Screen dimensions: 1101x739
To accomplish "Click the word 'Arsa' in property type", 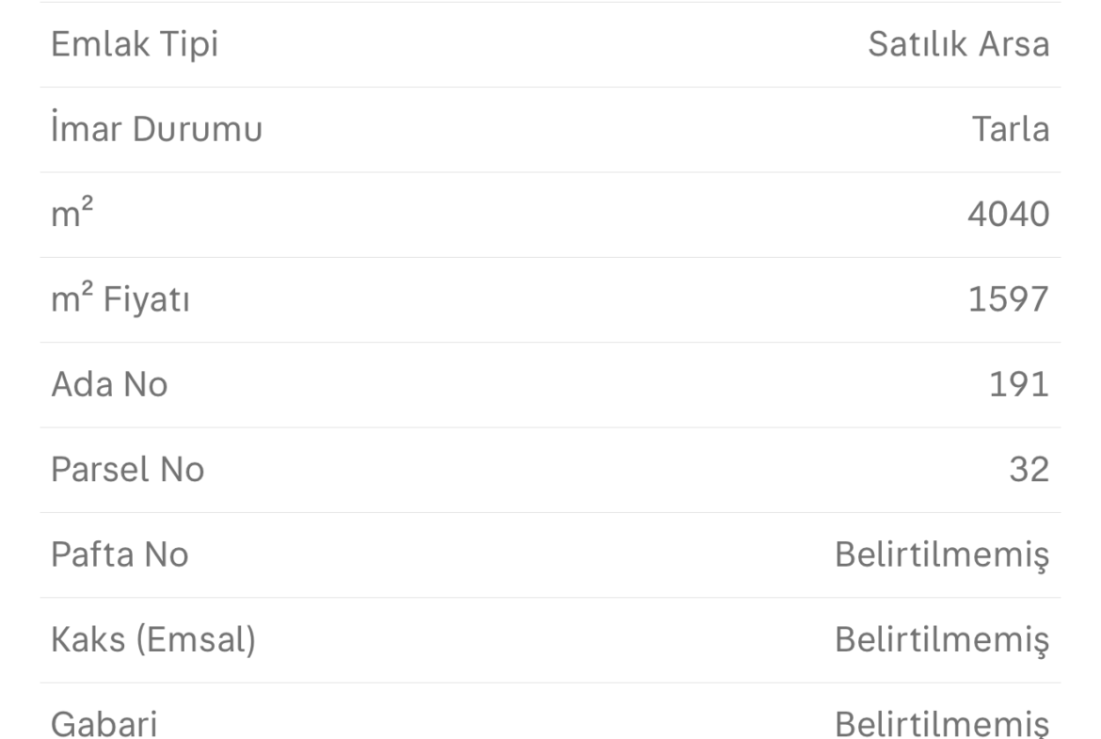I will [x=1012, y=44].
